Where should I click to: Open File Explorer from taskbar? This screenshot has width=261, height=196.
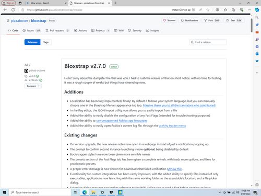(x=93, y=192)
